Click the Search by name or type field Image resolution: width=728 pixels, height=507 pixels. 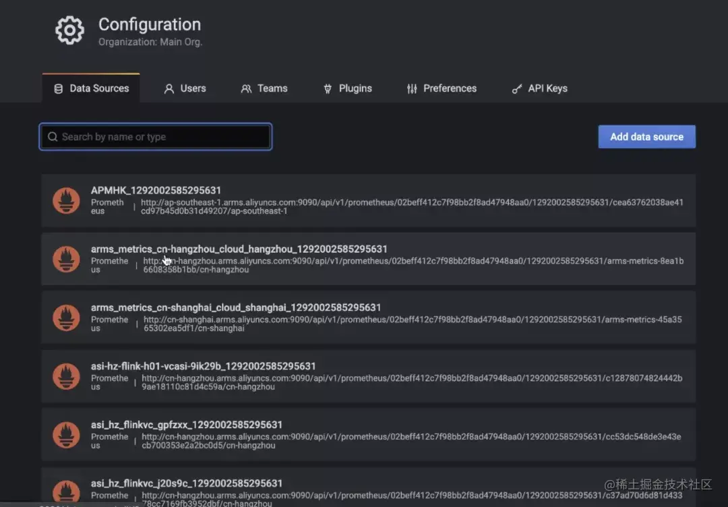pos(156,136)
